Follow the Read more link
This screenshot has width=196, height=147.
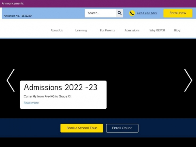(31, 103)
